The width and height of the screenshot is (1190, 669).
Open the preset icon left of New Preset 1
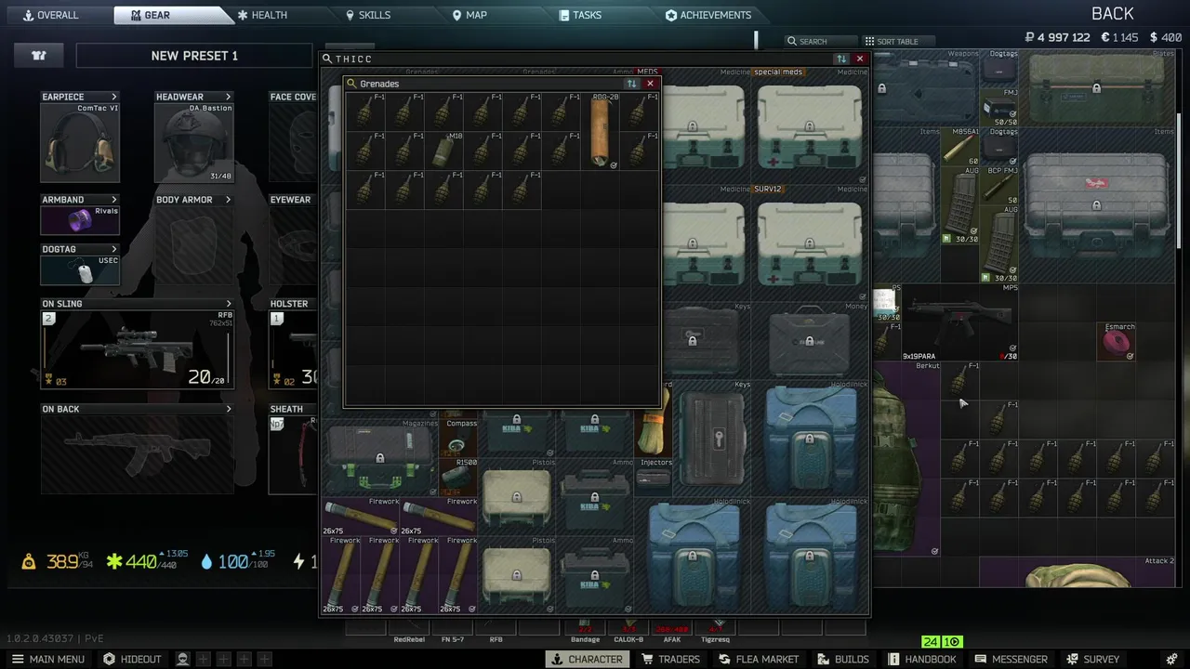pyautogui.click(x=39, y=56)
